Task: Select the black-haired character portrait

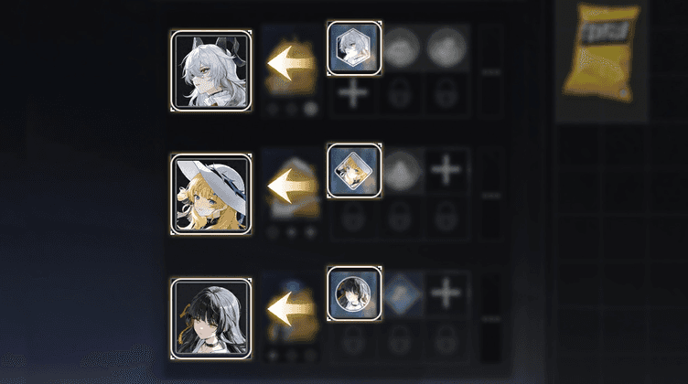Action: 211,318
